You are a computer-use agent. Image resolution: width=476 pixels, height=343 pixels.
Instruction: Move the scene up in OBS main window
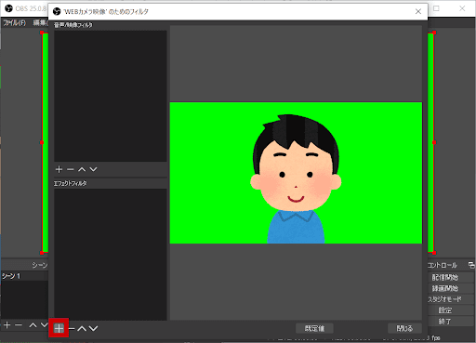(x=33, y=325)
